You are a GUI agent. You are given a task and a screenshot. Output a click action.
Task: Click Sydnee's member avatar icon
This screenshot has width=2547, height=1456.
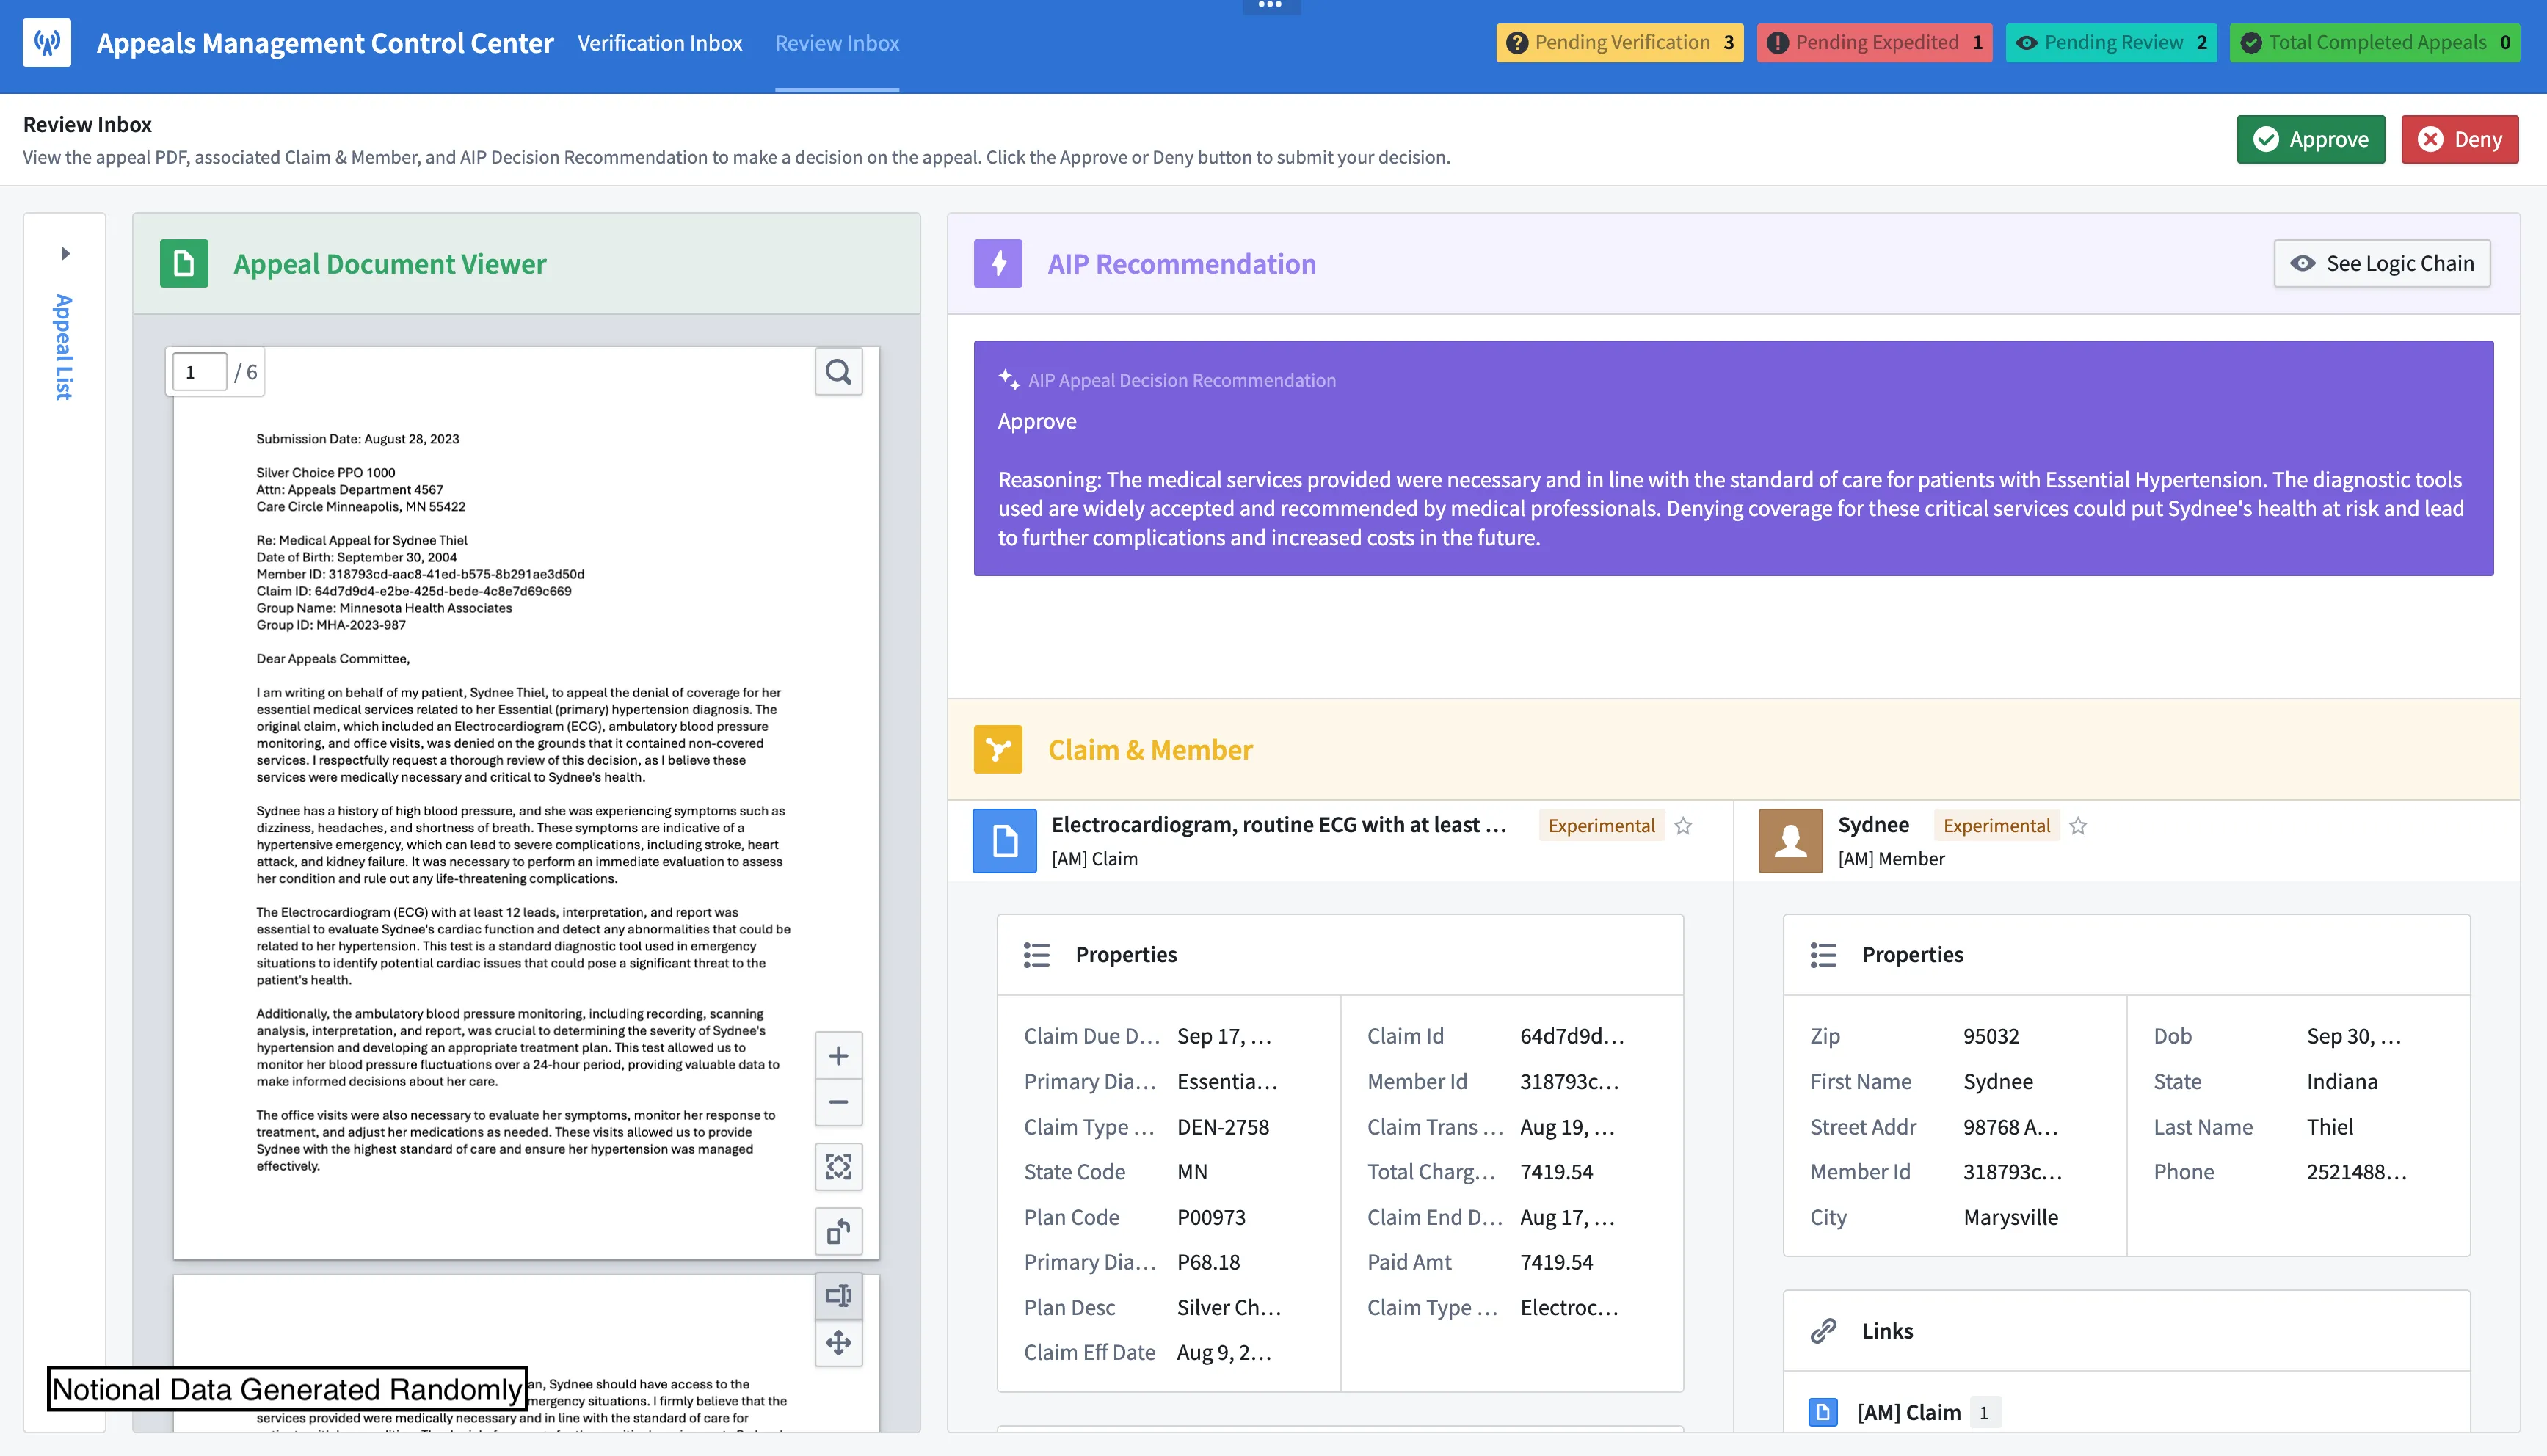[x=1790, y=840]
